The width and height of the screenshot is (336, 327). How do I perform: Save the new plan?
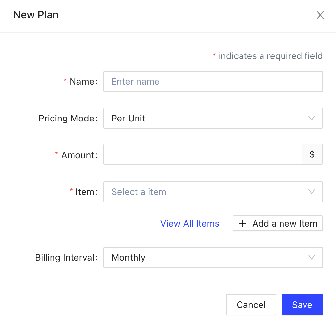(x=302, y=305)
